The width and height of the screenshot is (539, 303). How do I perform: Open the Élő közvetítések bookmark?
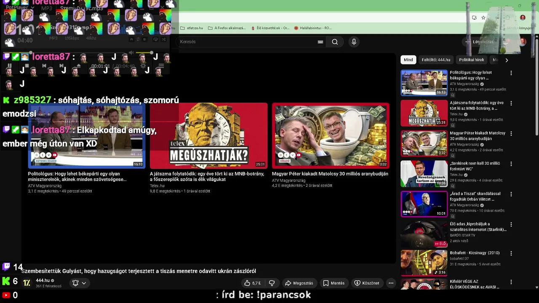tap(270, 28)
